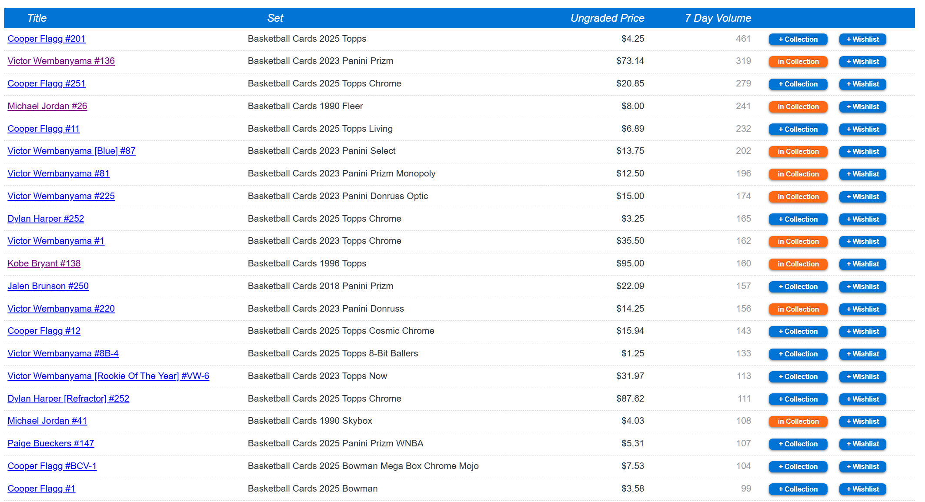Open the Victor Wembanyama #220 link
This screenshot has width=925, height=502.
click(x=61, y=309)
